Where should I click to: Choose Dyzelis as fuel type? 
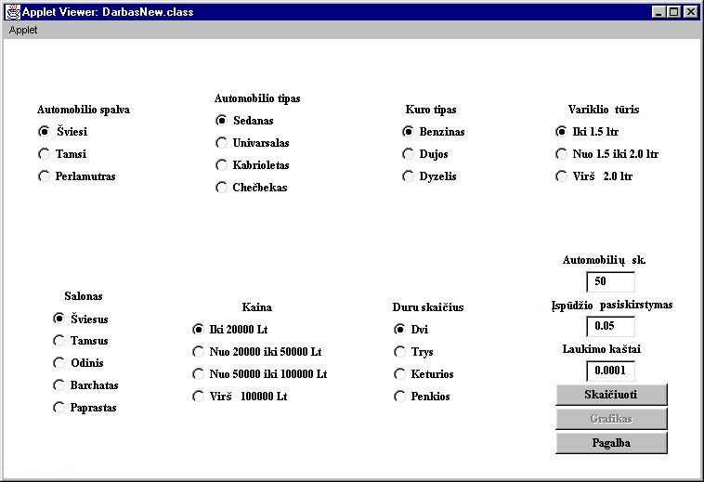(408, 176)
